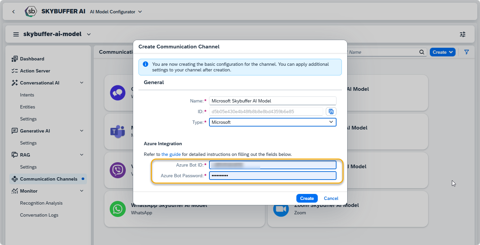Image resolution: width=480 pixels, height=245 pixels.
Task: Collapse the Monitor section chevron
Action: click(82, 191)
